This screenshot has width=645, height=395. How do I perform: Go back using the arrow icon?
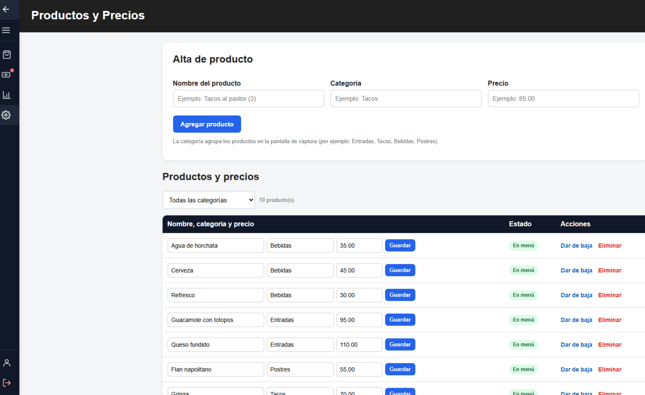pos(6,9)
